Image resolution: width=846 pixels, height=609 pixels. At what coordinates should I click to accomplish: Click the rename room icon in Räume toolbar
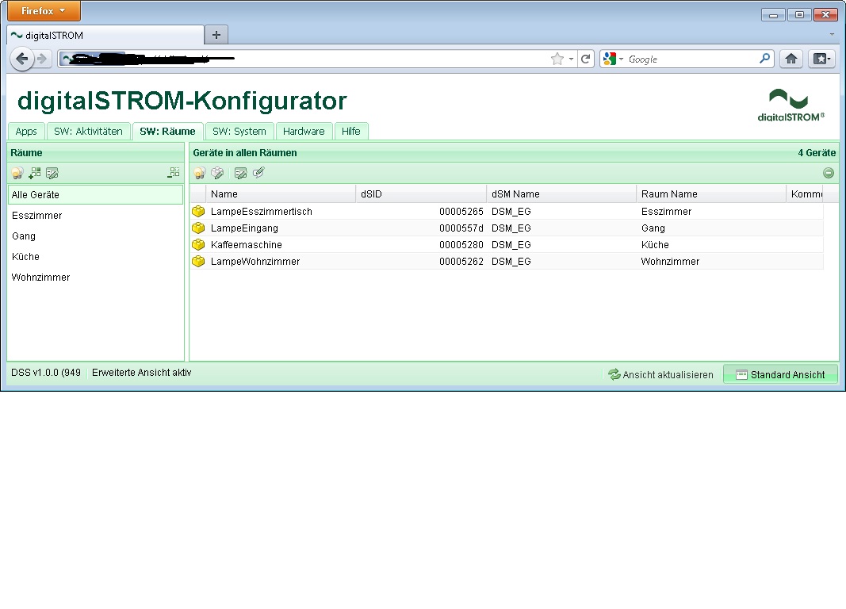(x=52, y=173)
